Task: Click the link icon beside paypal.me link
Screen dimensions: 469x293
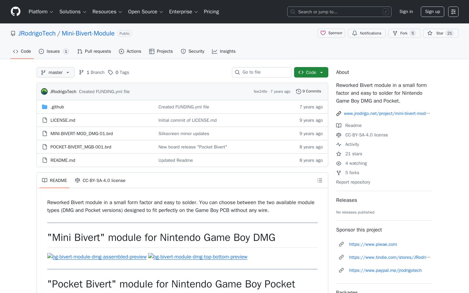Action: pos(341,270)
